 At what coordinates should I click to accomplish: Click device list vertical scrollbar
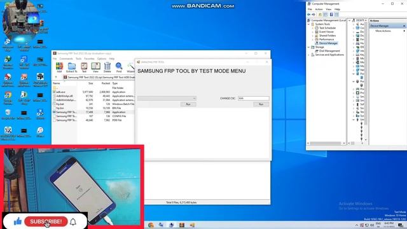(366, 81)
